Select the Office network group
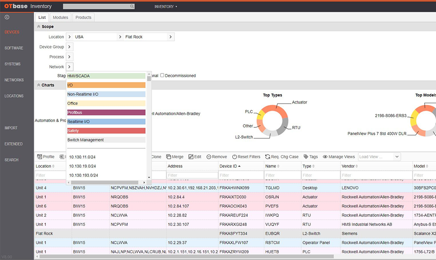 (106, 104)
